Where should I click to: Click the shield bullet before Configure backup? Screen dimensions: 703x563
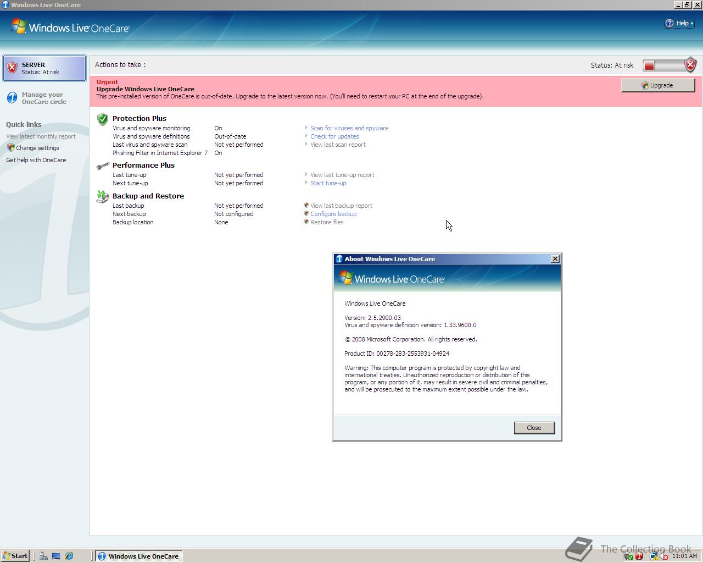tap(306, 213)
